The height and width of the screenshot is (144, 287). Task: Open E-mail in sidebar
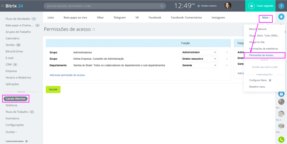[10, 58]
